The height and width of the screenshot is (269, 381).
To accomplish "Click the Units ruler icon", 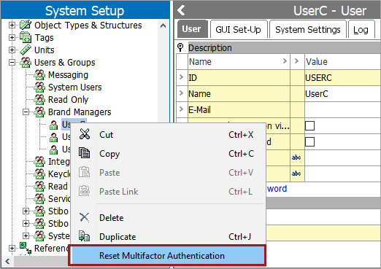I will pos(26,50).
